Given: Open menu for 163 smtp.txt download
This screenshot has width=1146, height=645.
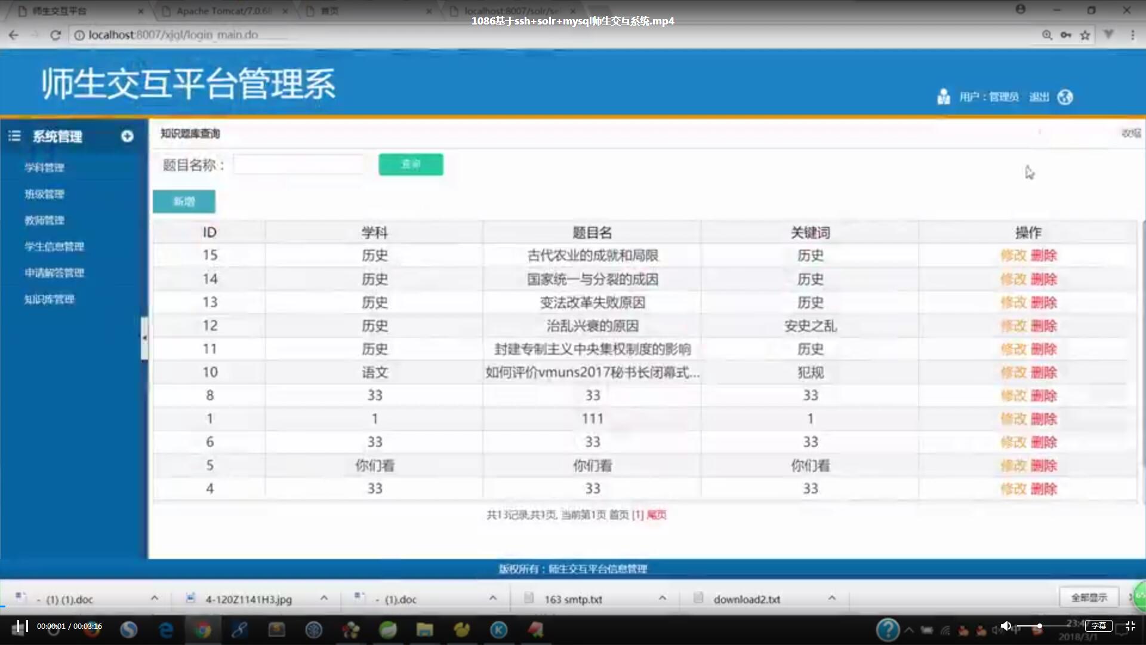Looking at the screenshot, I should [x=663, y=598].
